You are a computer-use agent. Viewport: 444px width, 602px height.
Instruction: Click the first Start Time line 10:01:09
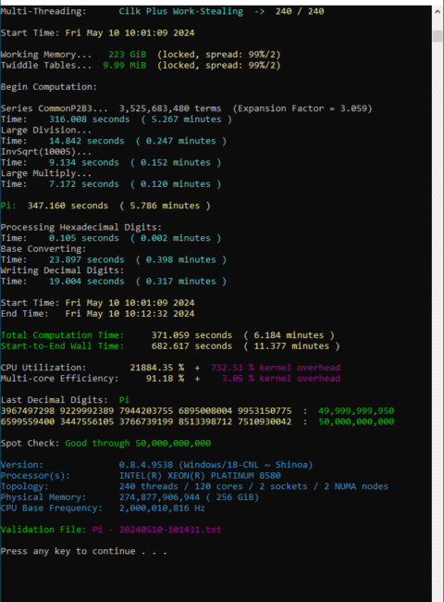click(97, 33)
